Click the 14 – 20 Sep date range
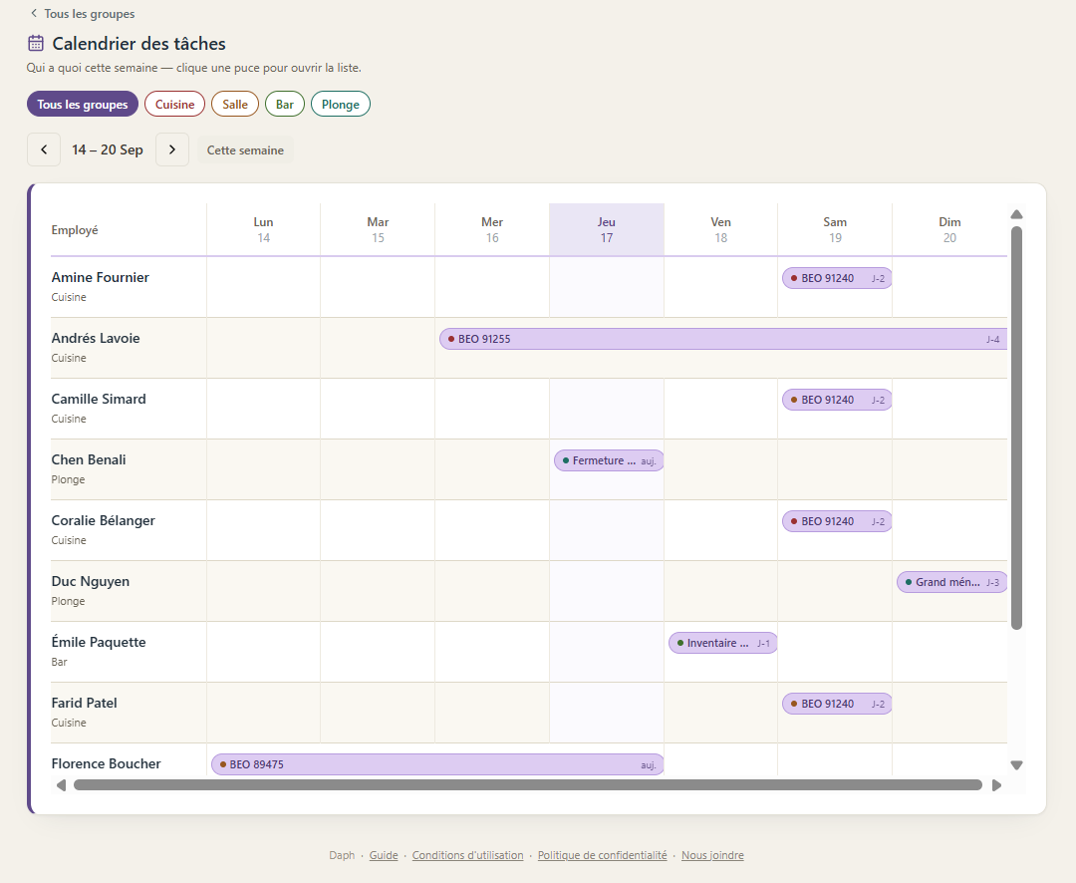The image size is (1076, 883). pos(108,149)
